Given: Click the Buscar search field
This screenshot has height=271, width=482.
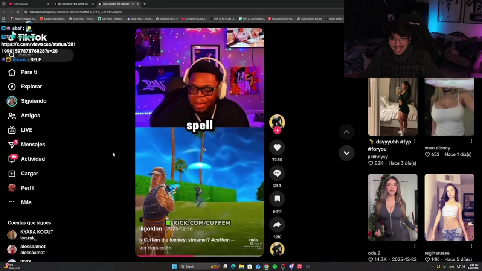Looking at the screenshot, I should tap(40, 55).
